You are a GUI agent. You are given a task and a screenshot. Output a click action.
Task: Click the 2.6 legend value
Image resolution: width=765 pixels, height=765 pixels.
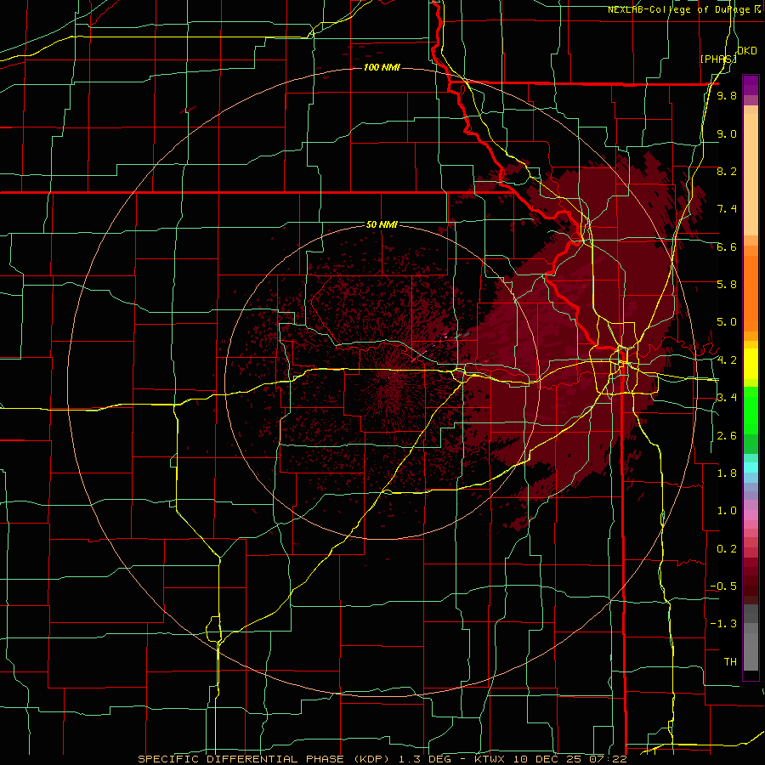[727, 436]
